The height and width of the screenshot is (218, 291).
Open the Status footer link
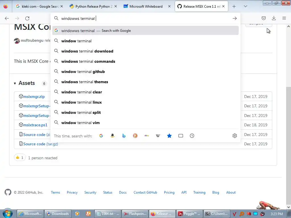pyautogui.click(x=108, y=192)
